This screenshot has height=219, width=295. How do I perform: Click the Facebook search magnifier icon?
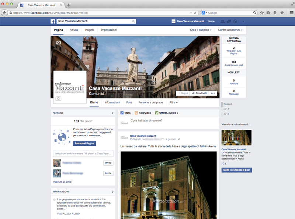pos(133,21)
